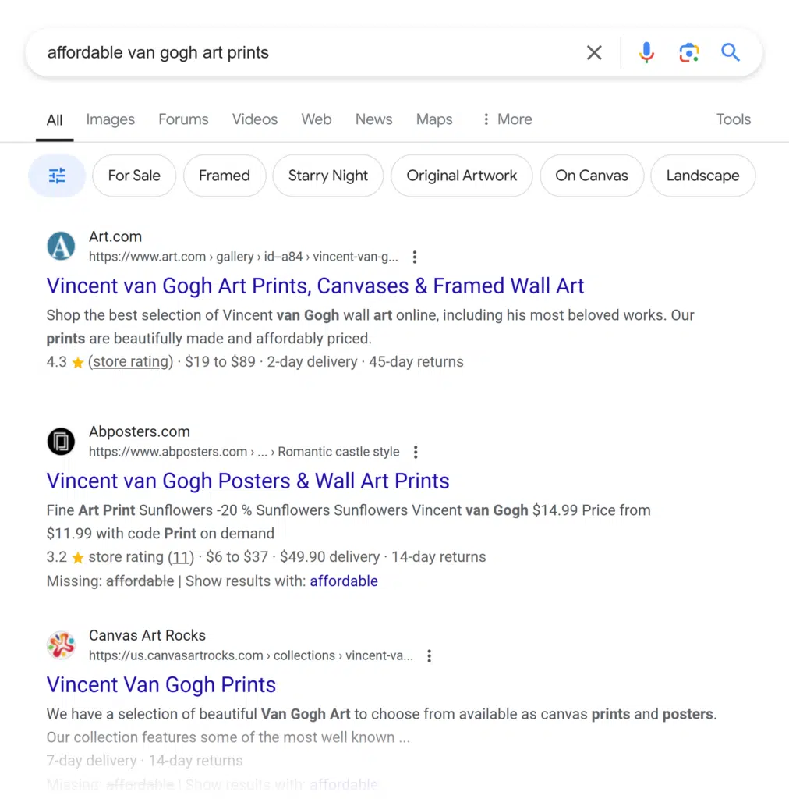Toggle the Starry Night filter chip
789x799 pixels.
327,176
